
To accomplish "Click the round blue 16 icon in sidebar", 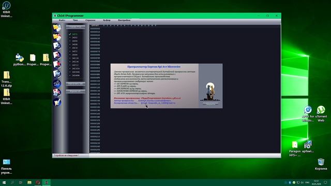I will [x=57, y=83].
